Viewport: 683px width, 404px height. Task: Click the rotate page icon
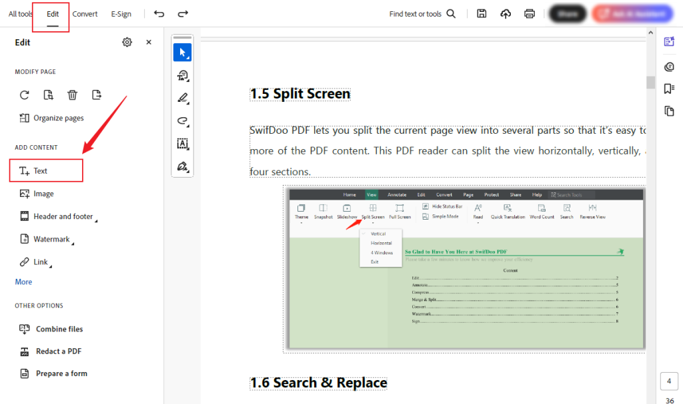[x=24, y=95]
